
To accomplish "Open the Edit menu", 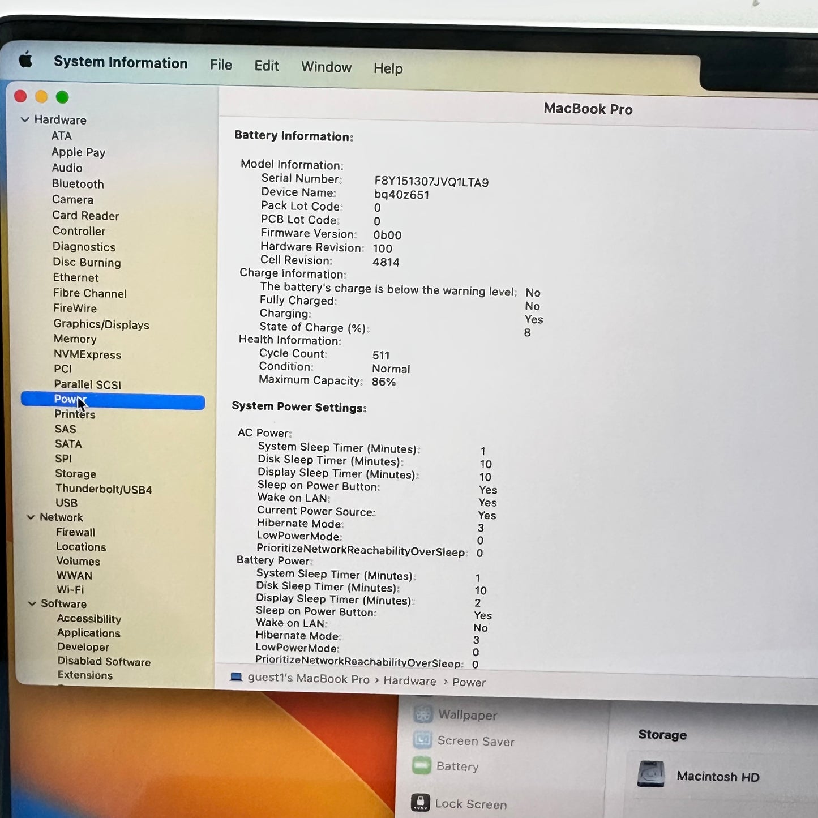I will click(x=267, y=66).
